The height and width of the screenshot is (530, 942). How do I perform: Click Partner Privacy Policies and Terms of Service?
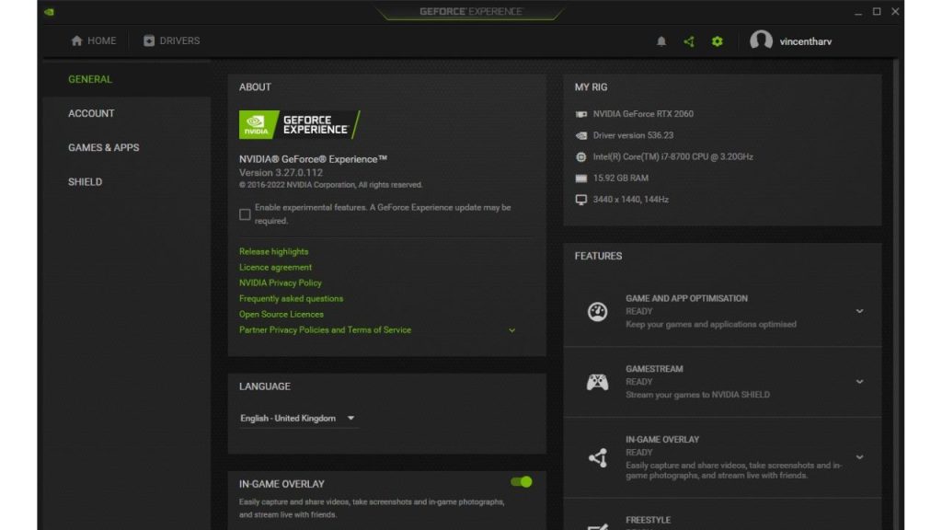(x=325, y=330)
